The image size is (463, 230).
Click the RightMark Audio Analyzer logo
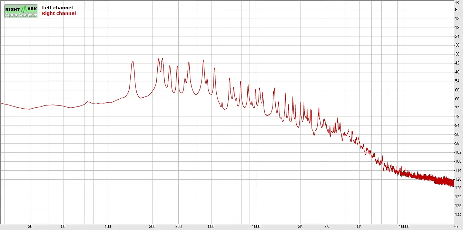[21, 11]
